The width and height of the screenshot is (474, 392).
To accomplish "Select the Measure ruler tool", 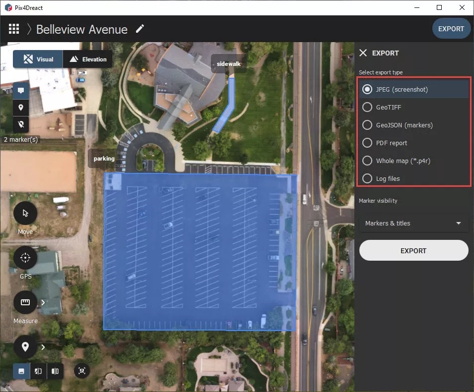I will click(25, 302).
